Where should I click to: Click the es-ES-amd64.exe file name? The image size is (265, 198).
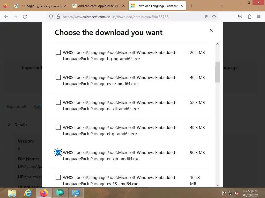pos(120,180)
